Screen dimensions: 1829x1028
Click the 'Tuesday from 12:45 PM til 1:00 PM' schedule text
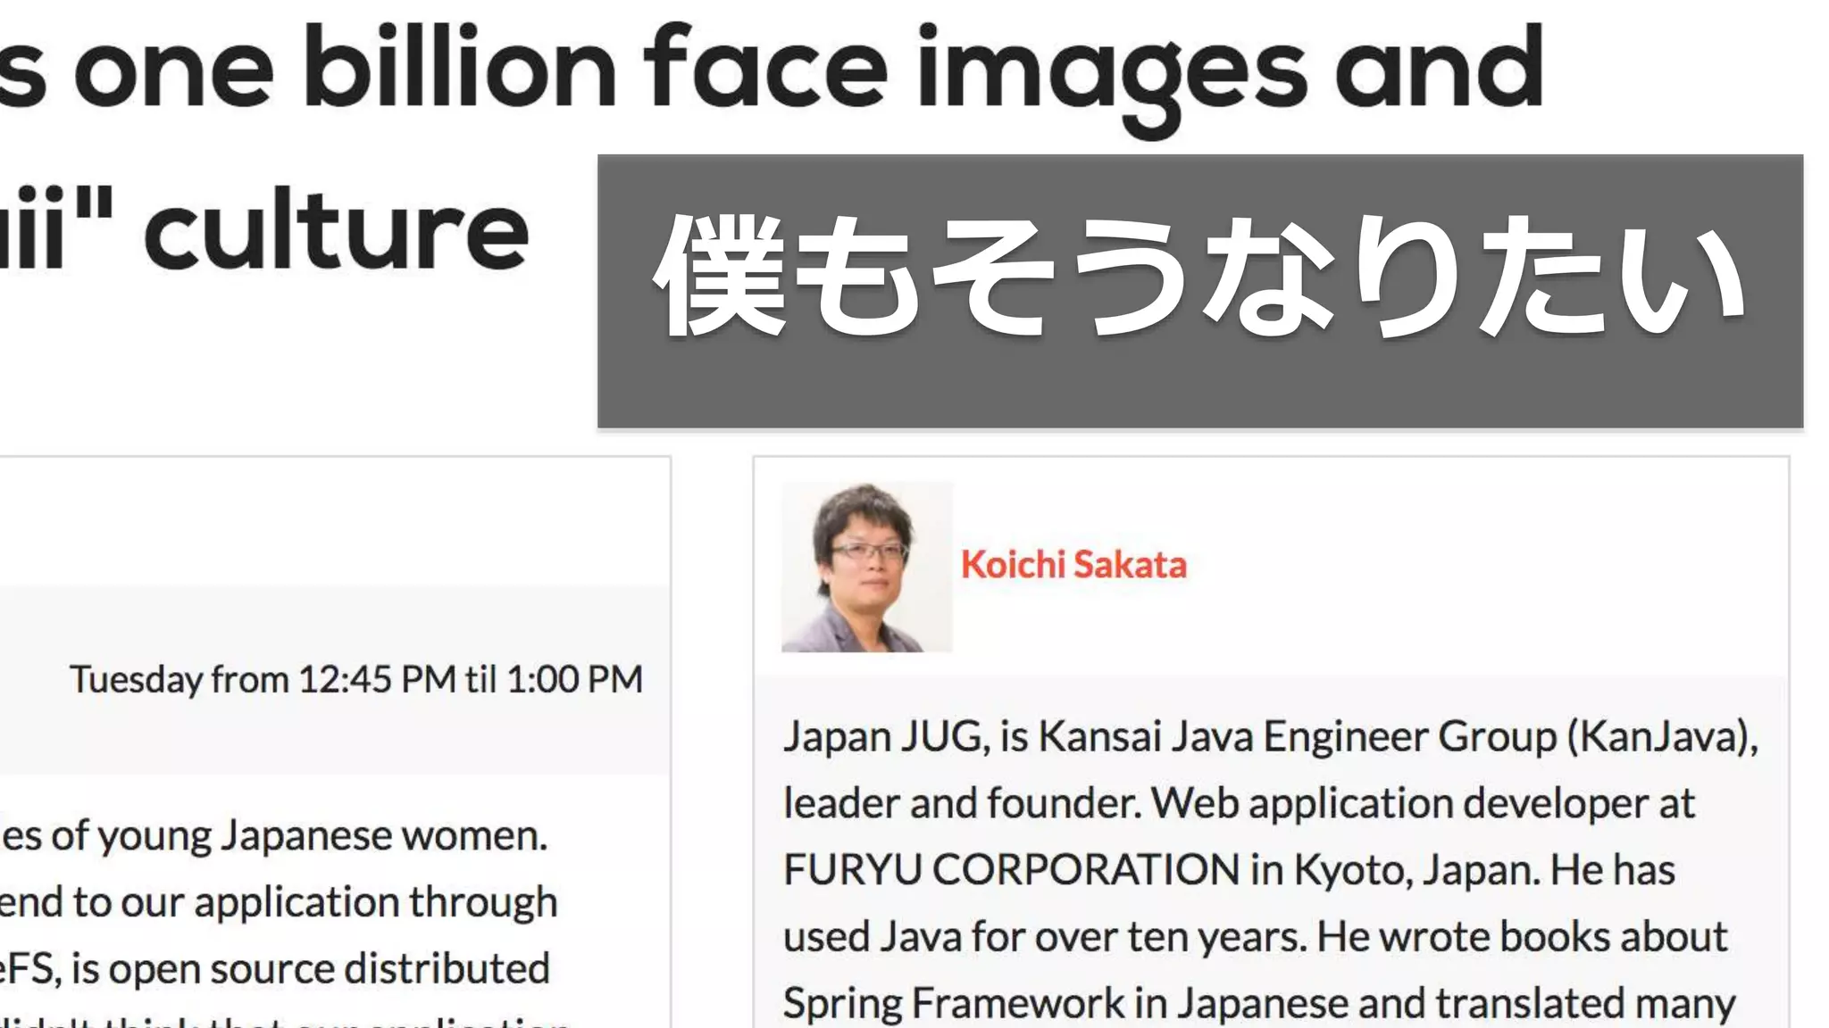coord(355,680)
